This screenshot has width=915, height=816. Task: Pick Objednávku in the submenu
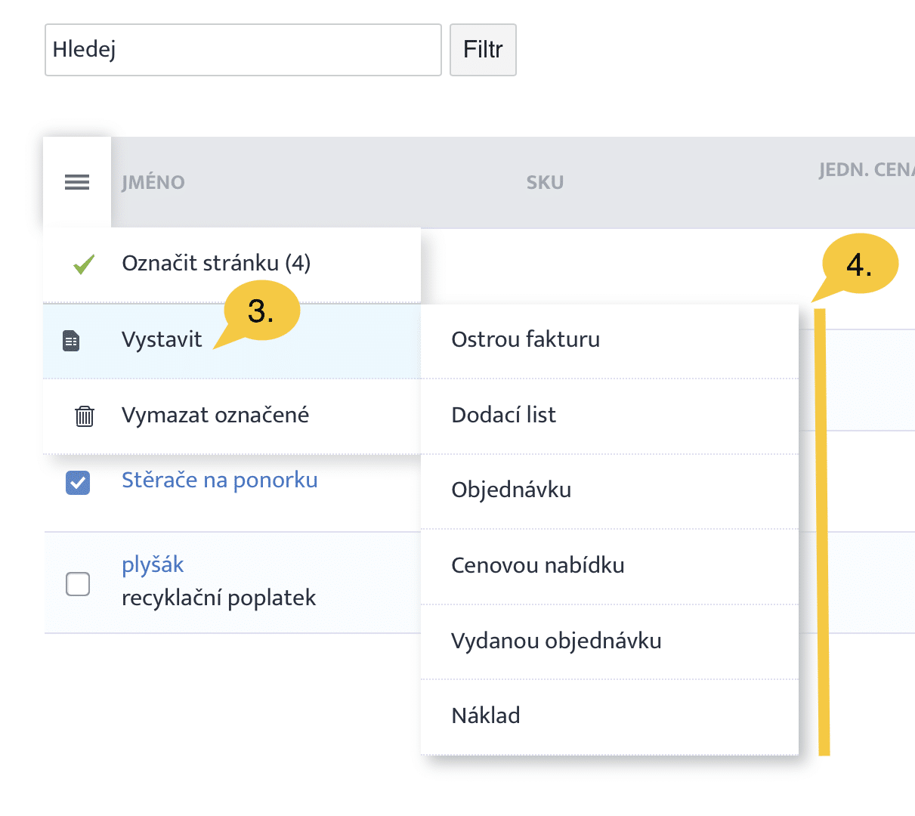pyautogui.click(x=512, y=490)
